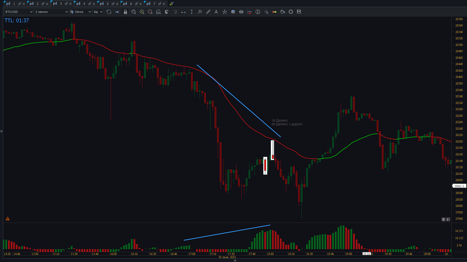Expand the left side panel arrow
The width and height of the screenshot is (467, 262).
(1, 131)
